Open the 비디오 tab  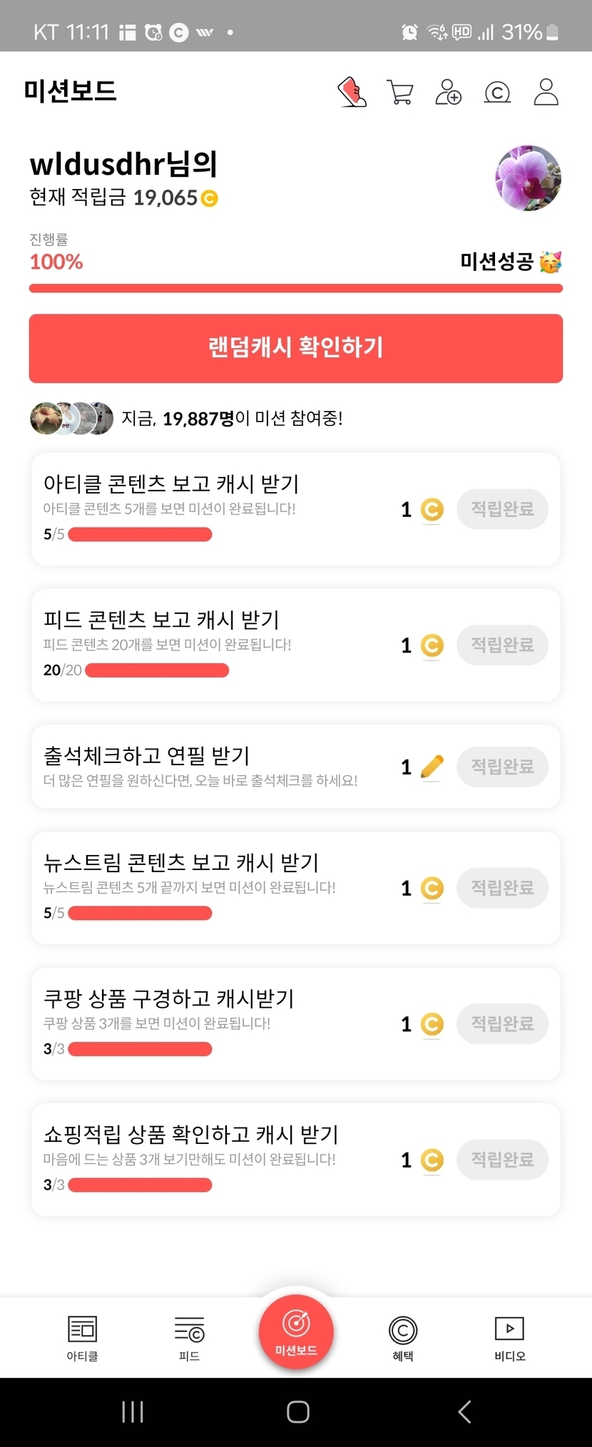[x=510, y=1337]
